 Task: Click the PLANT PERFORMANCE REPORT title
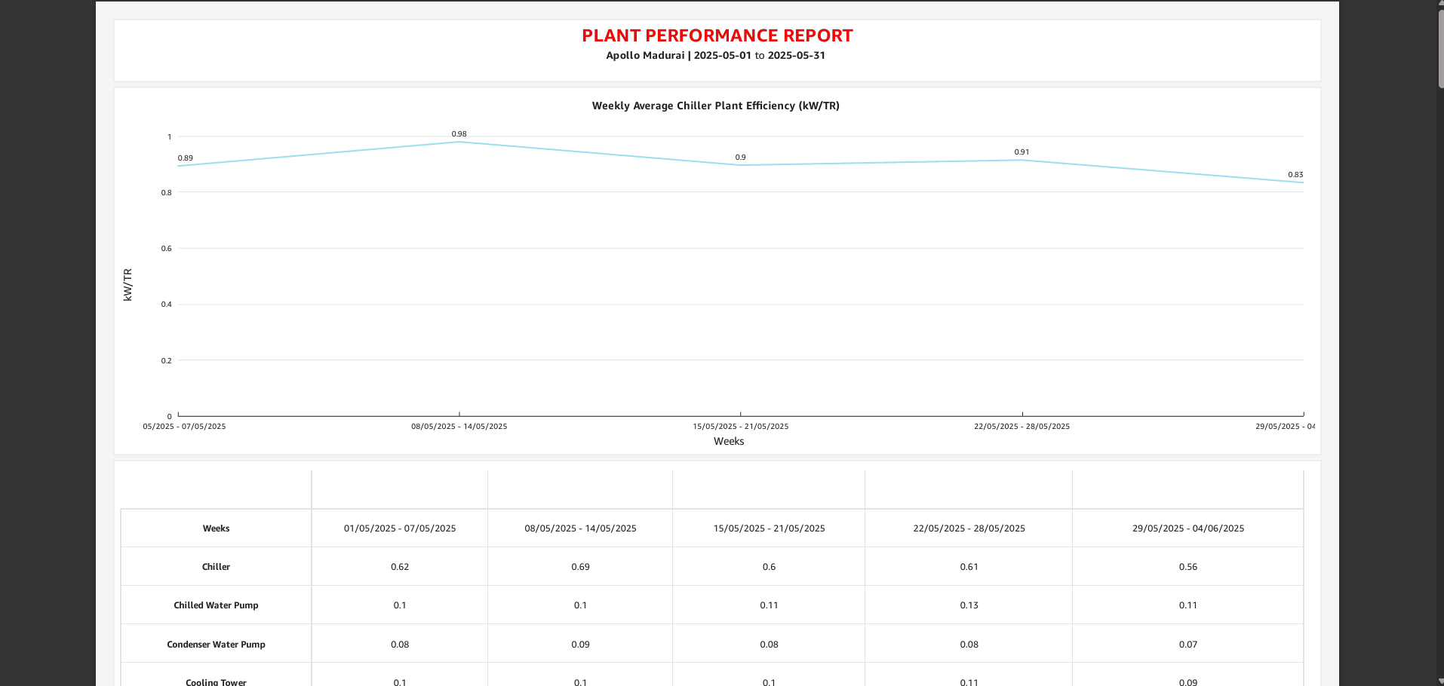point(717,35)
